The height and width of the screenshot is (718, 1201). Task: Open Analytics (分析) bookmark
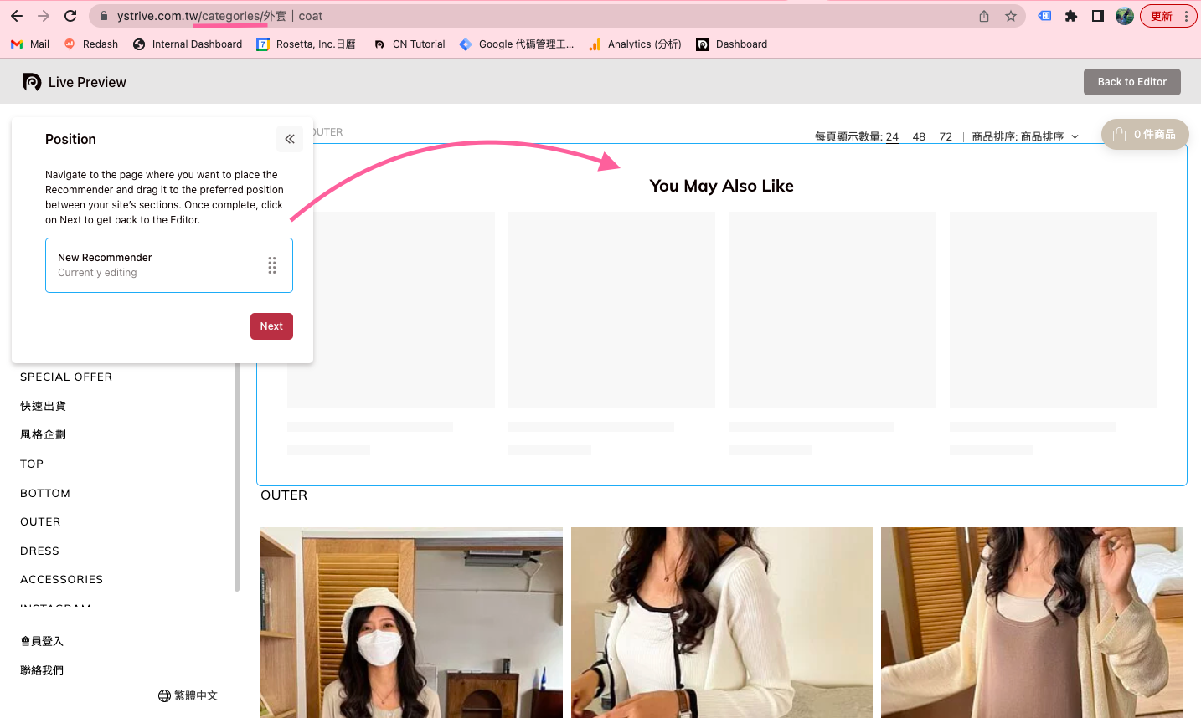click(x=635, y=44)
